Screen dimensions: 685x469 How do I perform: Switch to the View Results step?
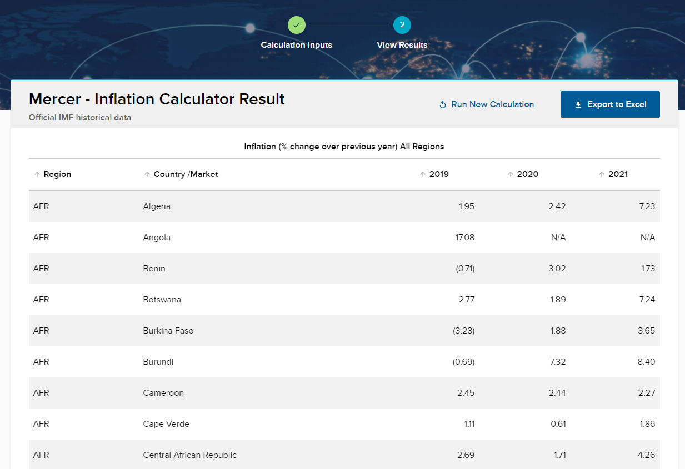(x=402, y=33)
